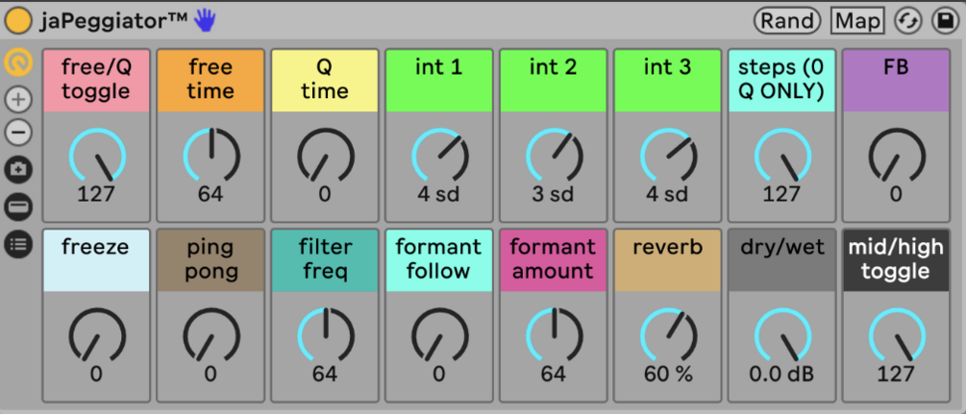Image resolution: width=966 pixels, height=414 pixels.
Task: Select the dark mid/high toggle label
Action: [897, 260]
